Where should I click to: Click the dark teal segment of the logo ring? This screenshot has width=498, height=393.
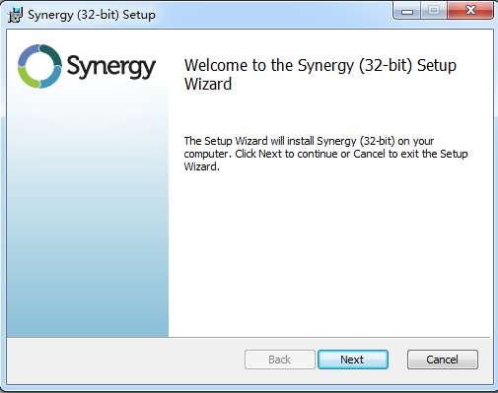click(x=51, y=54)
